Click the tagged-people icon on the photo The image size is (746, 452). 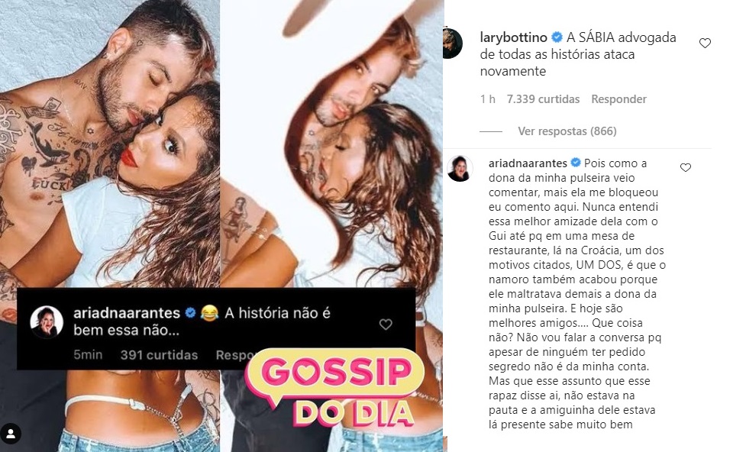coord(11,434)
